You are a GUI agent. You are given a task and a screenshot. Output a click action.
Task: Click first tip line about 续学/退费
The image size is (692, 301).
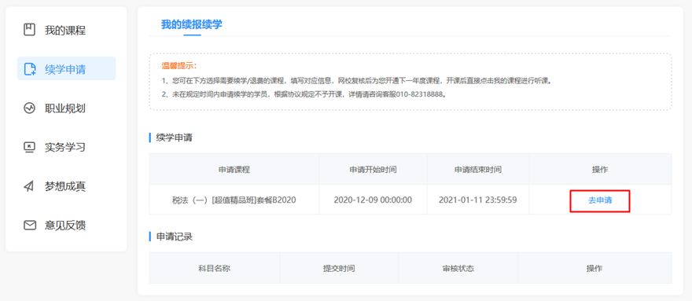[x=357, y=81]
